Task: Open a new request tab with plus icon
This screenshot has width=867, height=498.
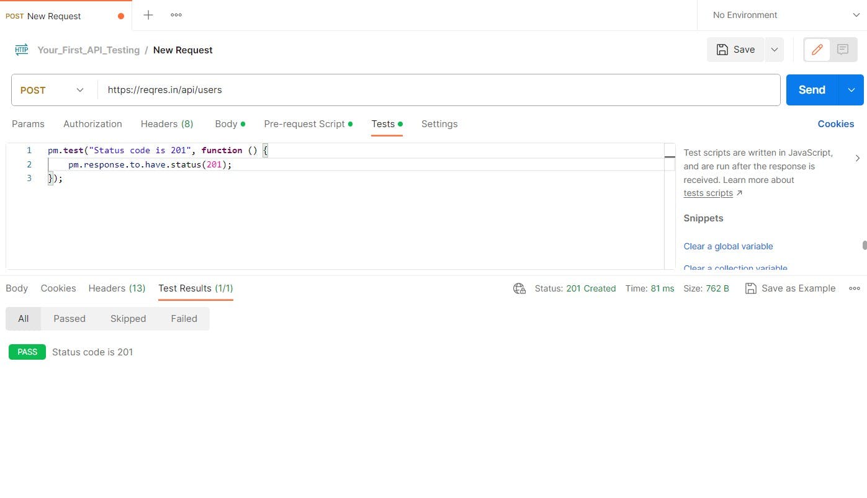Action: [x=148, y=15]
